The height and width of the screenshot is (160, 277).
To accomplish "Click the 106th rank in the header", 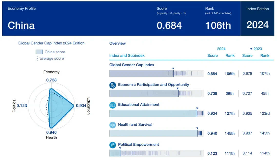I will click(x=218, y=26).
